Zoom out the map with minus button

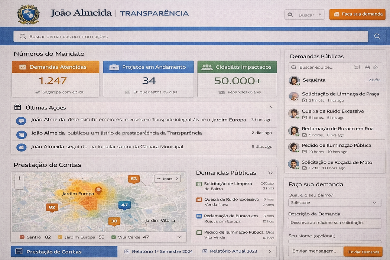pyautogui.click(x=19, y=186)
